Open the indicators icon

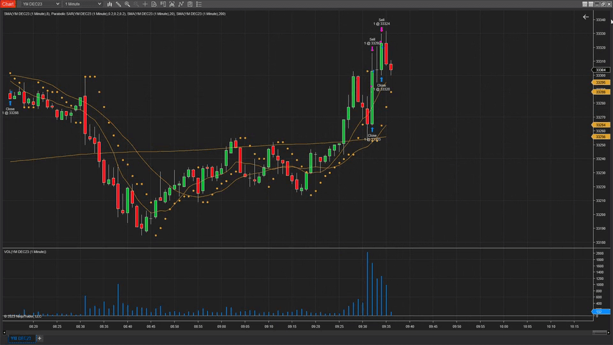[181, 4]
